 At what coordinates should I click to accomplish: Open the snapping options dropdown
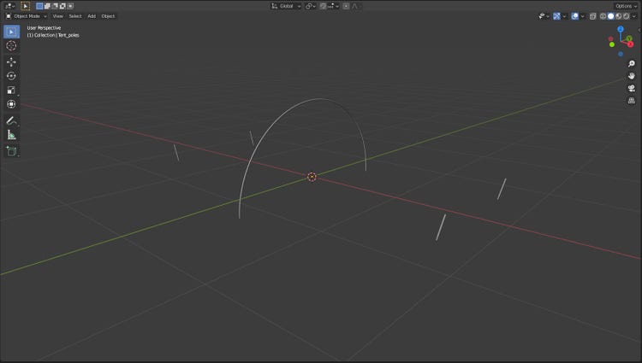[x=333, y=6]
